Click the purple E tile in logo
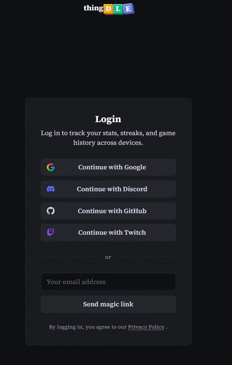The image size is (232, 365). pyautogui.click(x=128, y=9)
